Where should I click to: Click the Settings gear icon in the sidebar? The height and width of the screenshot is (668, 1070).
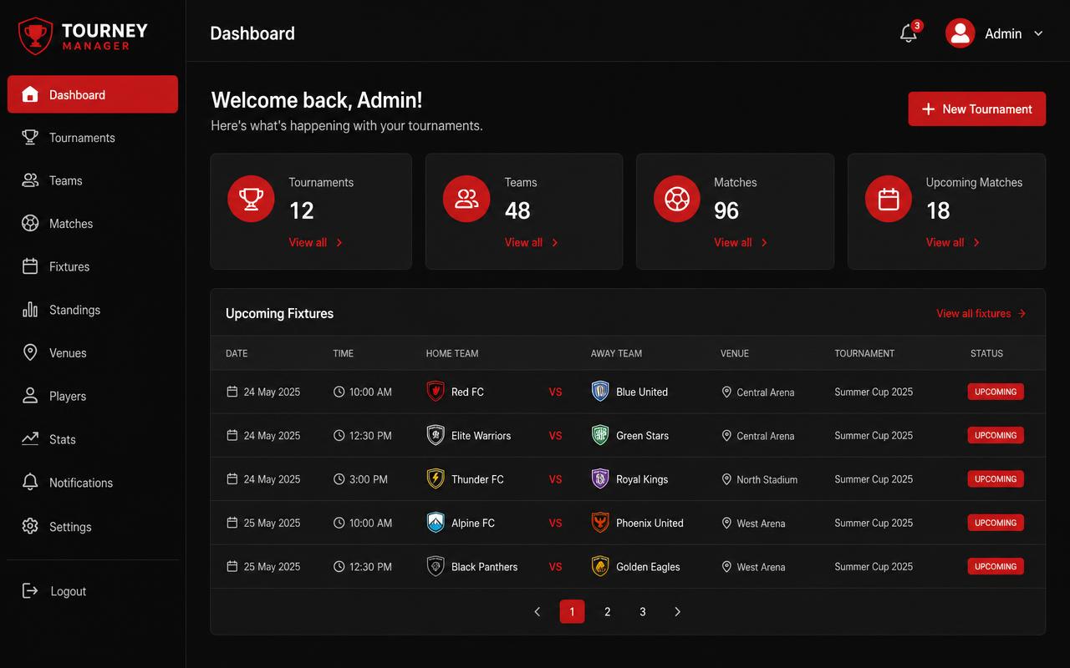[30, 526]
